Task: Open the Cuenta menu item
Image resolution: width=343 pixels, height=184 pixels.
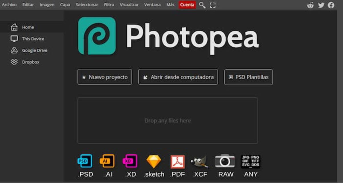Action: pos(187,5)
